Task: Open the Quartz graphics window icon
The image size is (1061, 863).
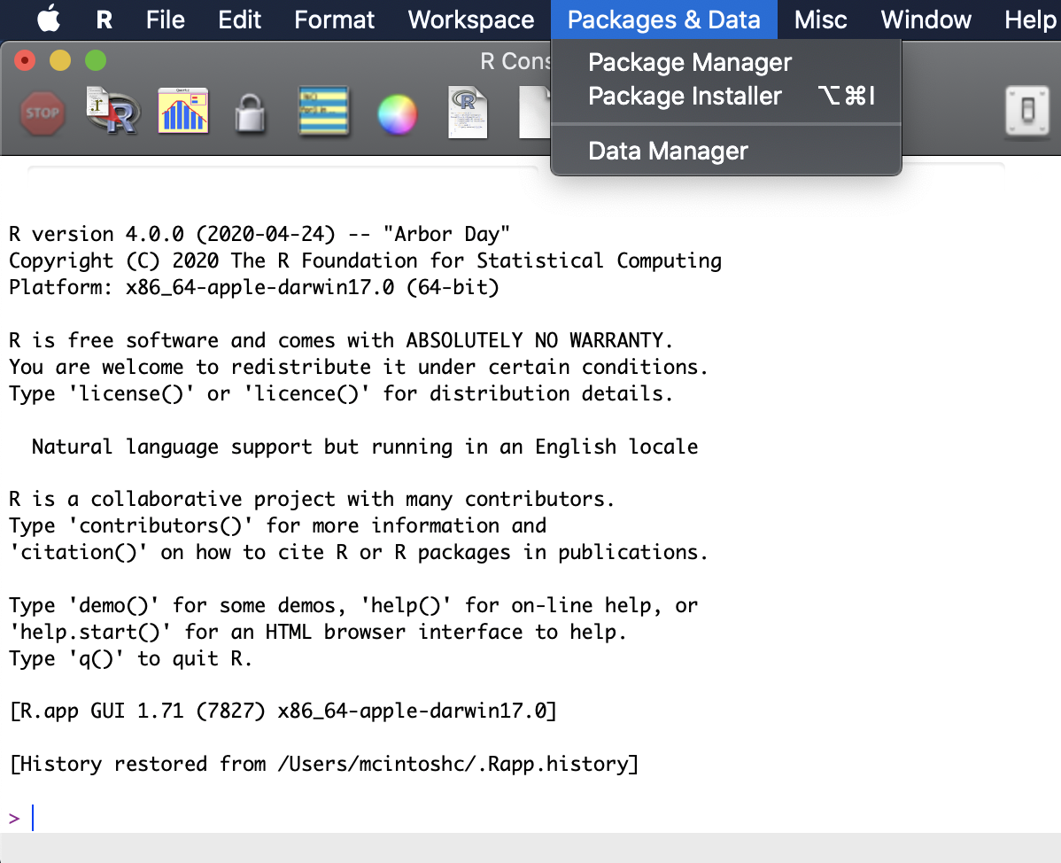Action: click(182, 112)
